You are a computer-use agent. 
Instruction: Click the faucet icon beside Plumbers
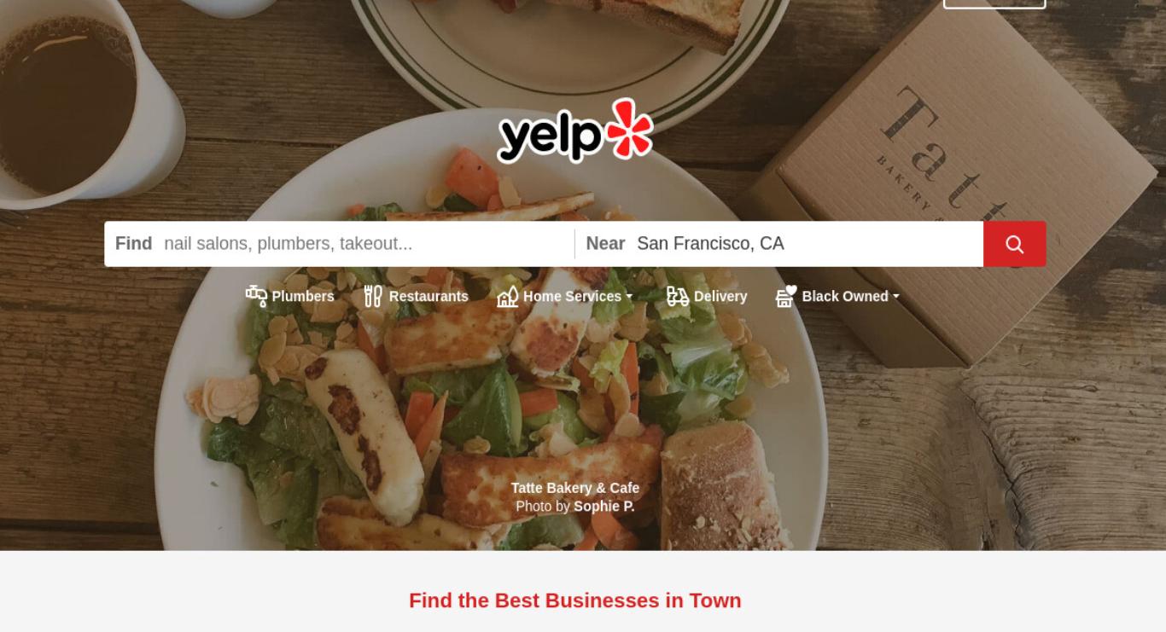pos(256,296)
